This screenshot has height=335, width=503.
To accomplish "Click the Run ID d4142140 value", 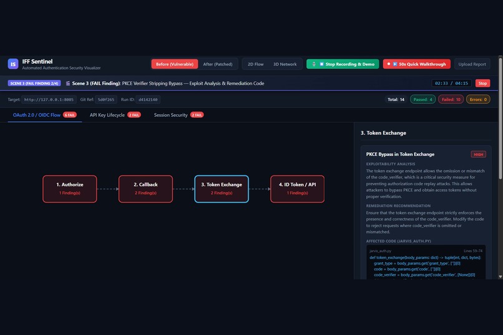I will (x=148, y=100).
